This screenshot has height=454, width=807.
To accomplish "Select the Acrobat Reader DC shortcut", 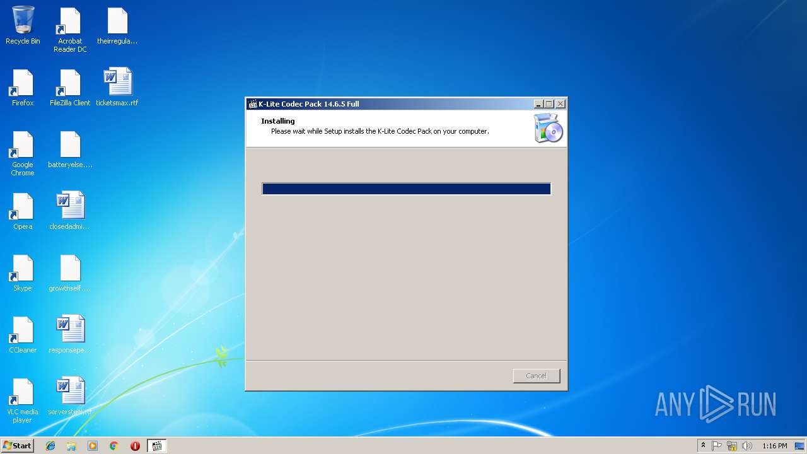I will [x=70, y=30].
